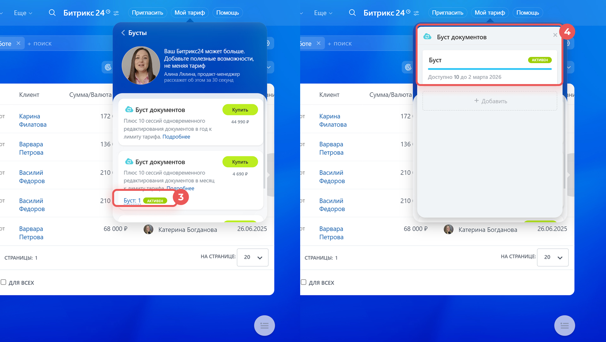The image size is (606, 342).
Task: Click the Буст progress bar in popup
Action: 490,69
